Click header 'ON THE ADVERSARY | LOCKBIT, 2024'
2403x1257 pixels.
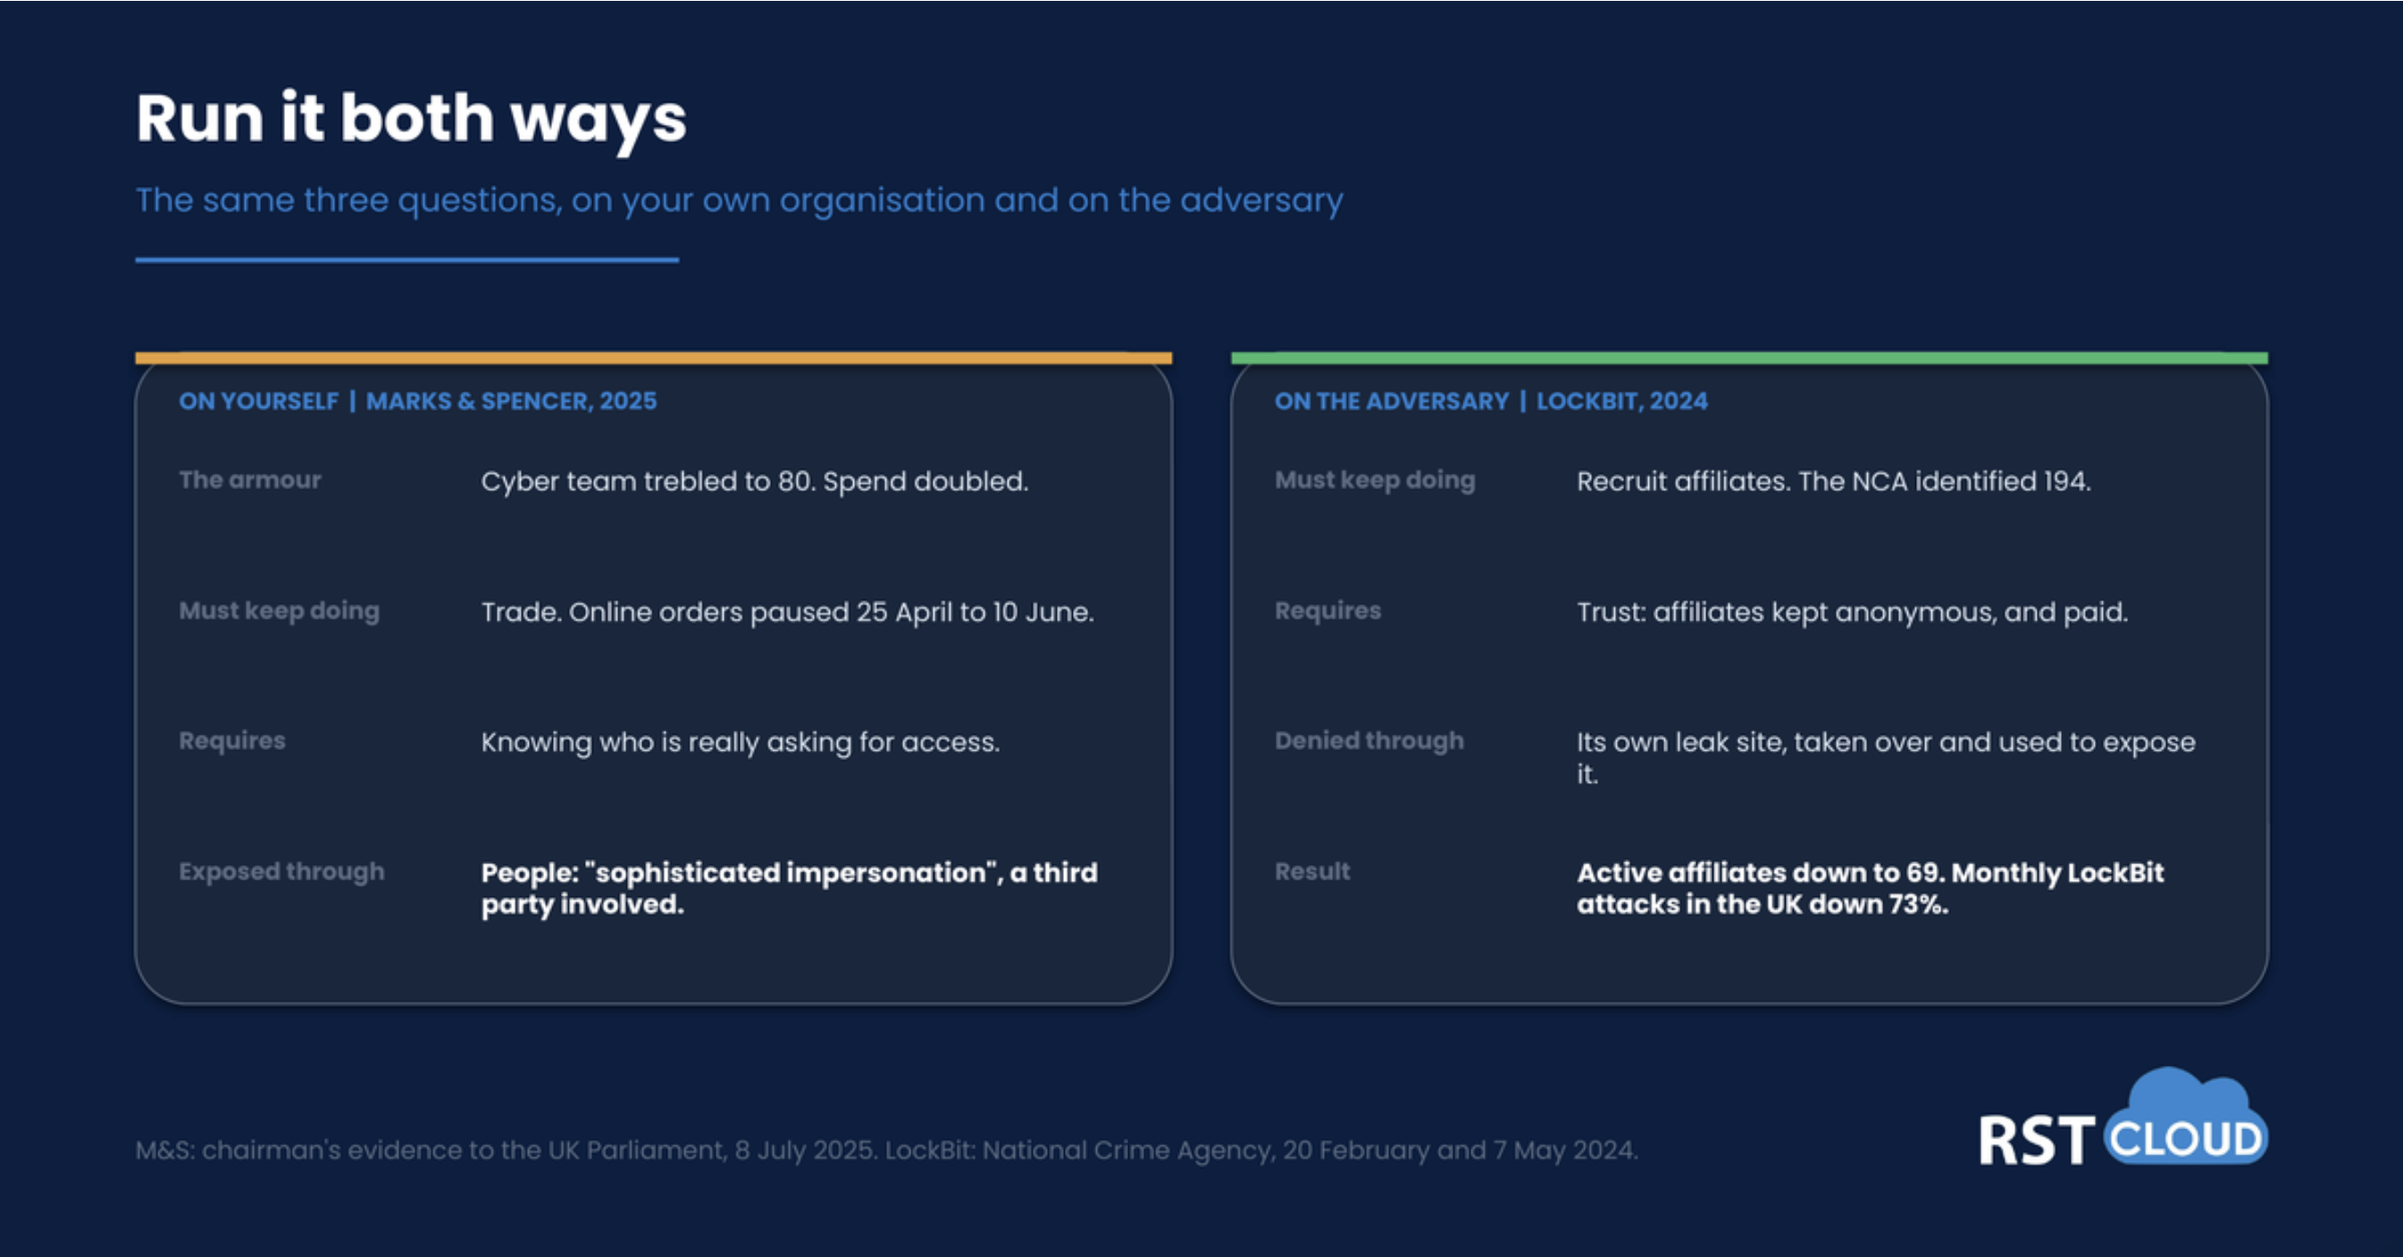point(1491,401)
